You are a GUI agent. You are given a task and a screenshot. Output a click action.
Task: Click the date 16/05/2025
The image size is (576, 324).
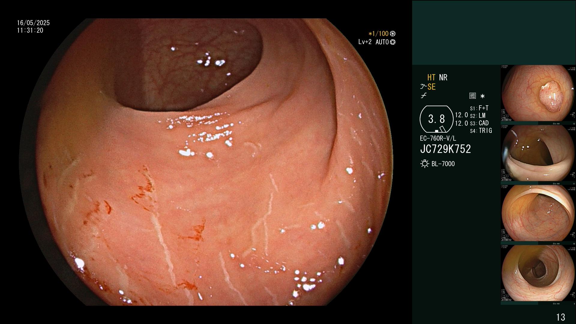click(33, 23)
